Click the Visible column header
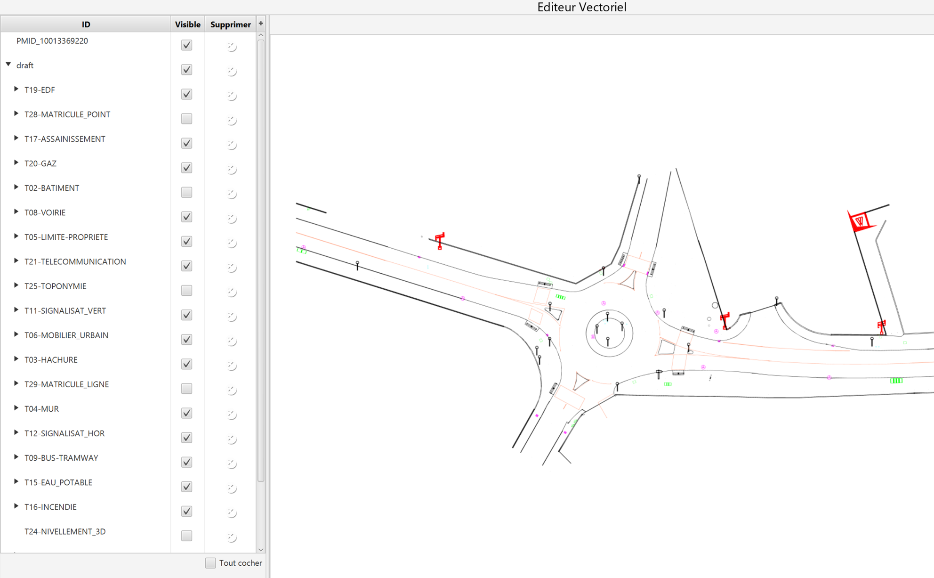934x578 pixels. [187, 24]
